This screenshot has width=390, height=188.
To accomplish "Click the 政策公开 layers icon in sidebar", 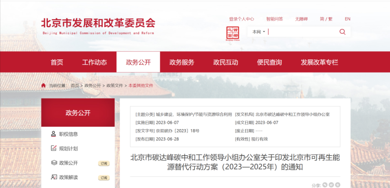I will coord(54,163).
